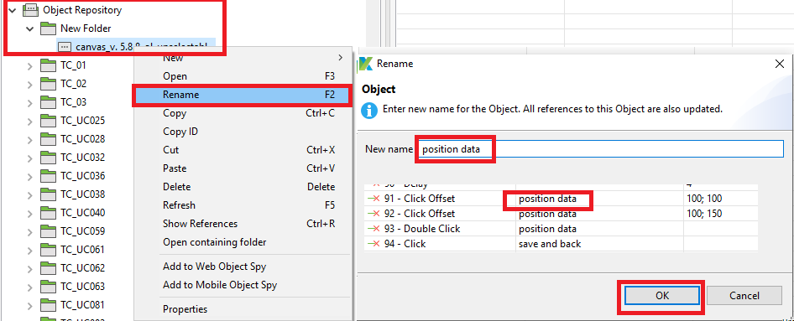Choose Open containing folder menu item
This screenshot has height=321, width=794.
tap(243, 242)
